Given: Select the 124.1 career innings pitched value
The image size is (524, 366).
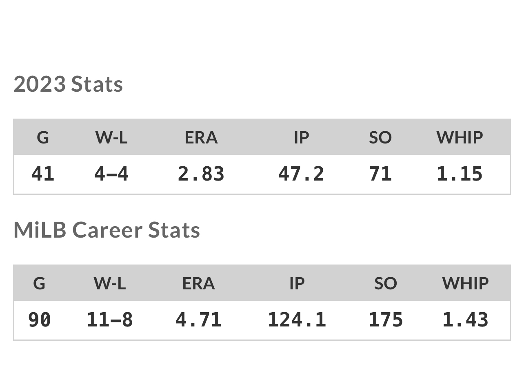Looking at the screenshot, I should tap(297, 320).
